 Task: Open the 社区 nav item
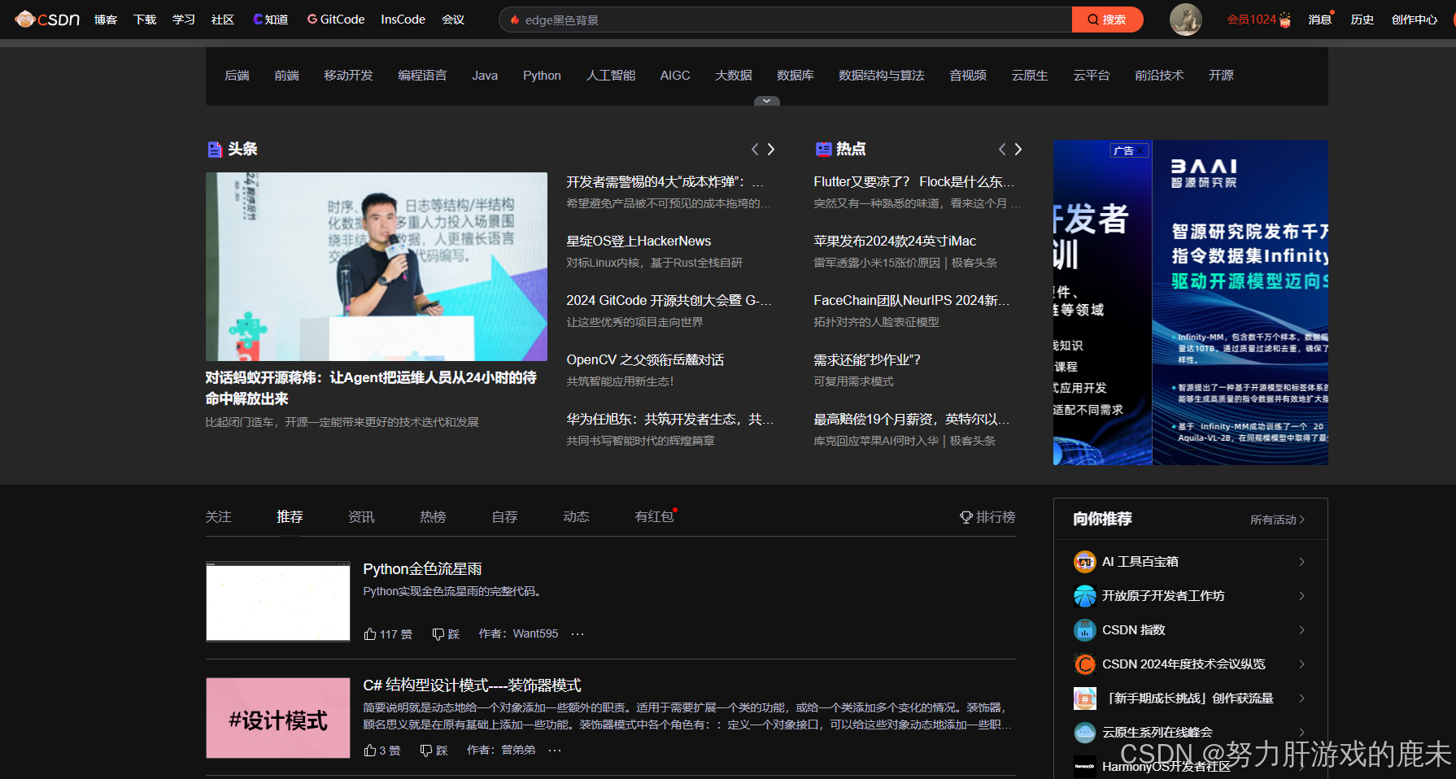tap(223, 20)
